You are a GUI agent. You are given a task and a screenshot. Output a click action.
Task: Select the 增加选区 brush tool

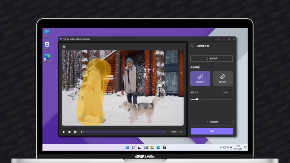(x=200, y=78)
